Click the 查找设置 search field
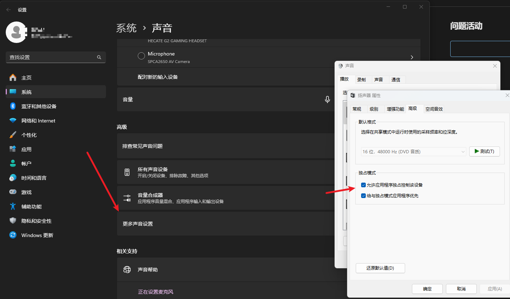Screen dimensions: 510x299 coord(56,57)
